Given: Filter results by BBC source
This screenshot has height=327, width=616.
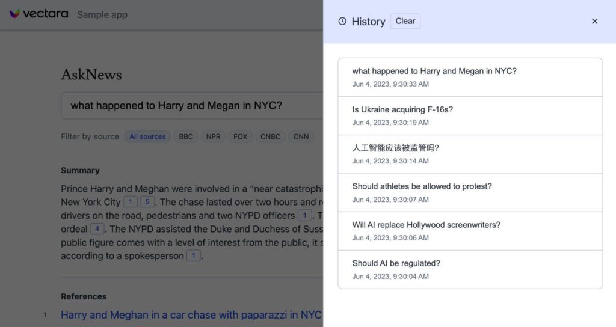Looking at the screenshot, I should (x=186, y=136).
